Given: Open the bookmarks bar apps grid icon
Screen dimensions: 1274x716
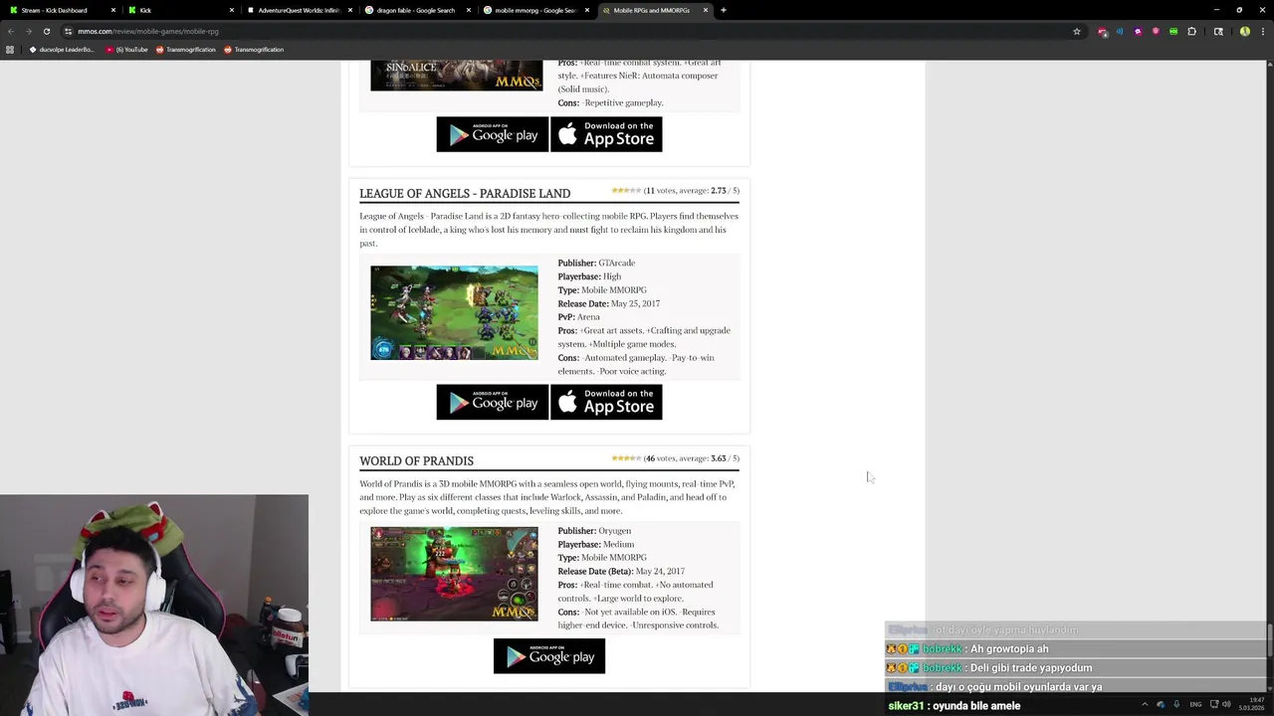Looking at the screenshot, I should coord(10,50).
